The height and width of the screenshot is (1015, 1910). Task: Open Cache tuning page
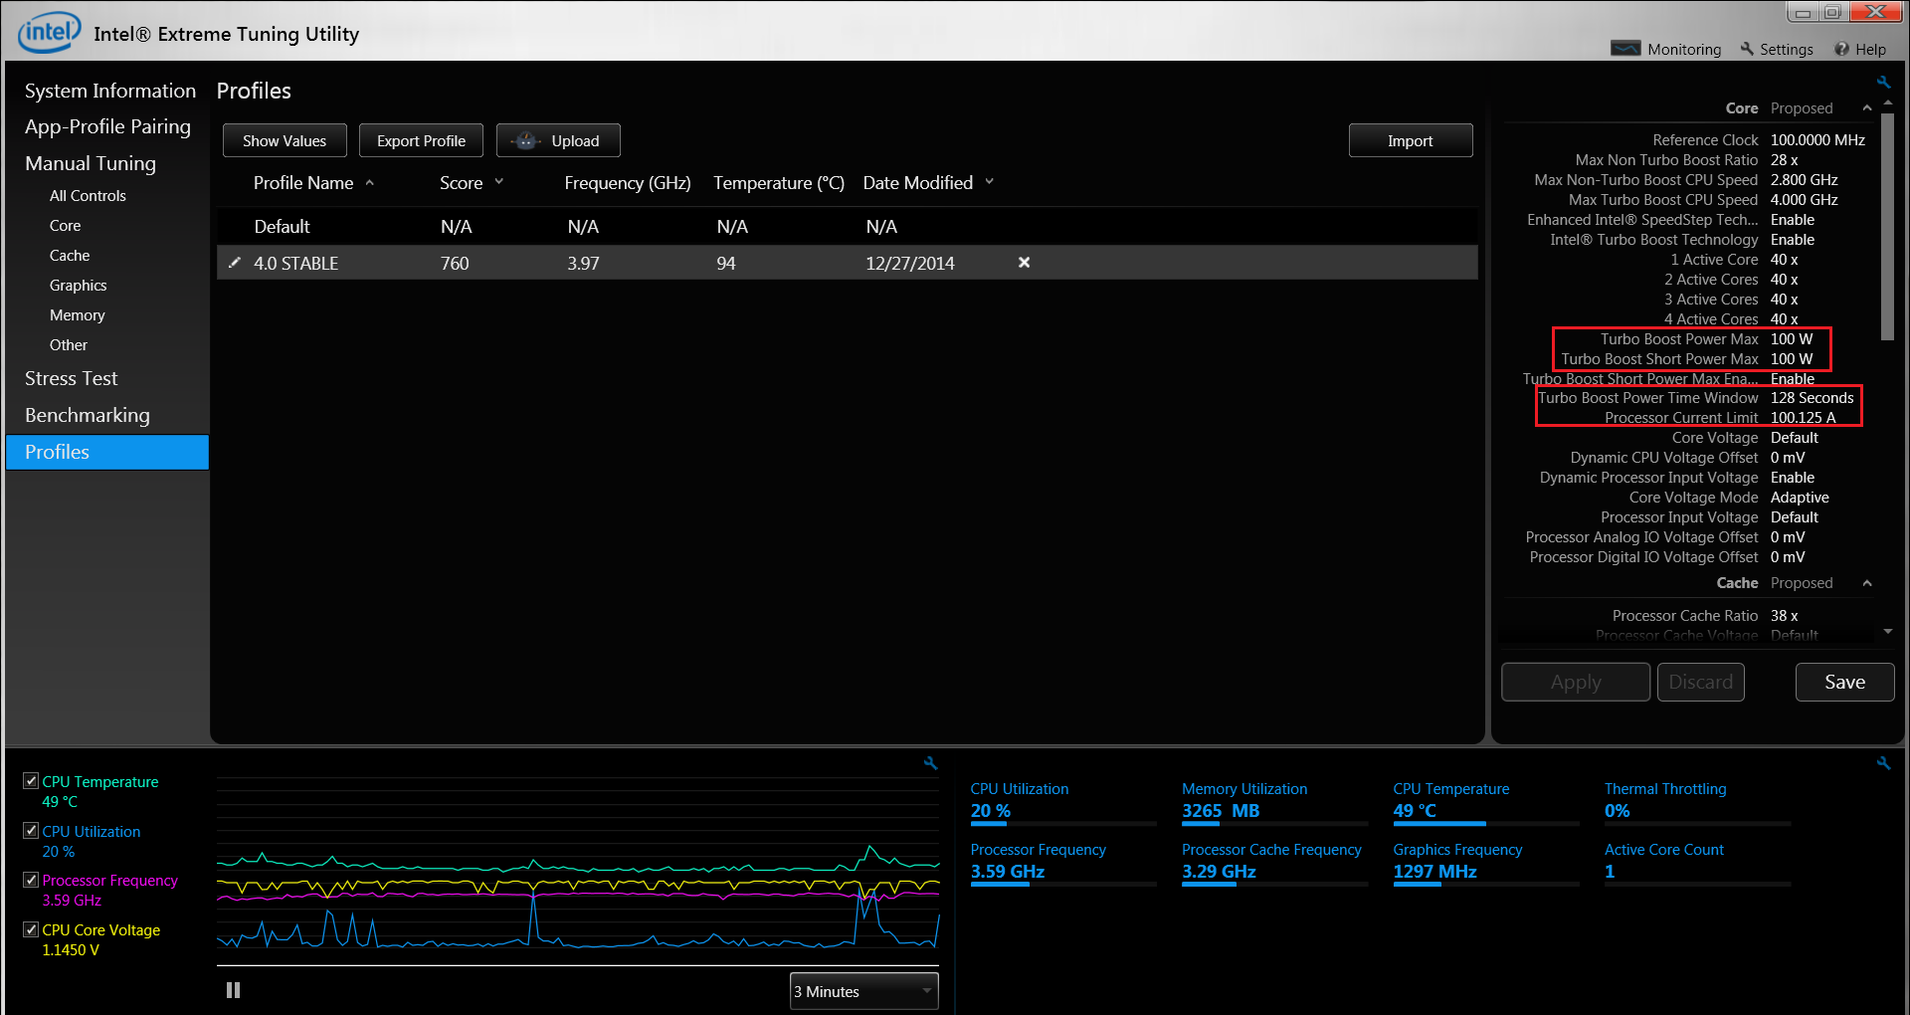pos(70,256)
